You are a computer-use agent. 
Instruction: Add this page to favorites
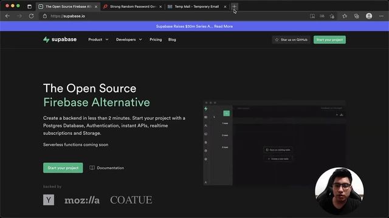coord(332,16)
